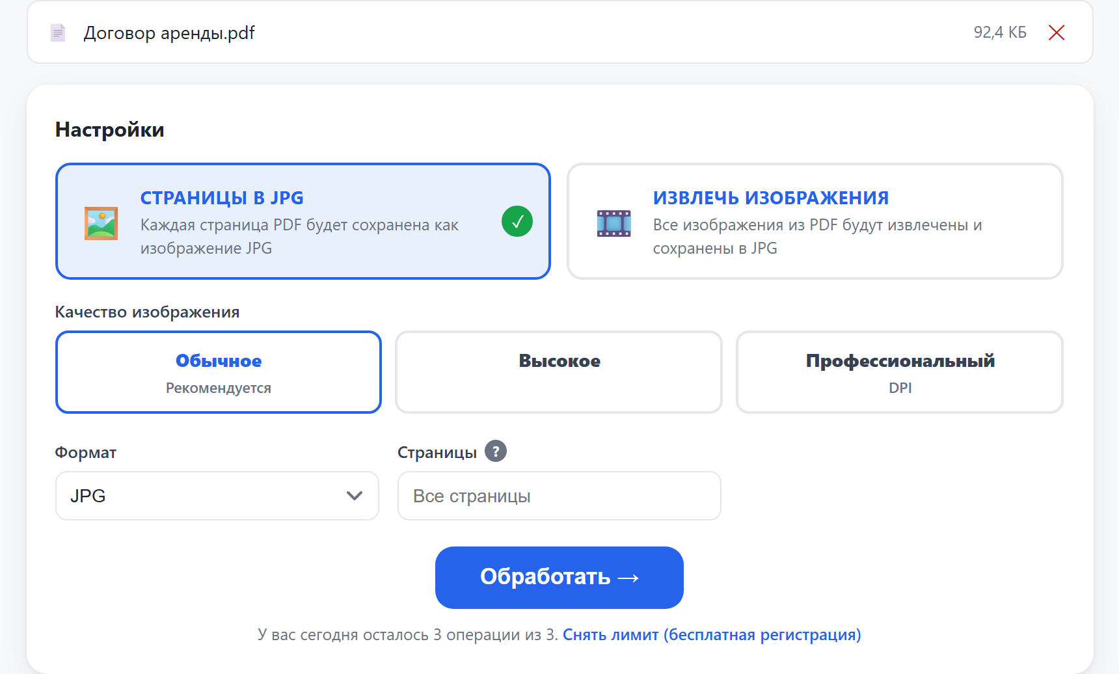The width and height of the screenshot is (1119, 674).
Task: Open the question mark help next to Страницы
Action: [496, 451]
